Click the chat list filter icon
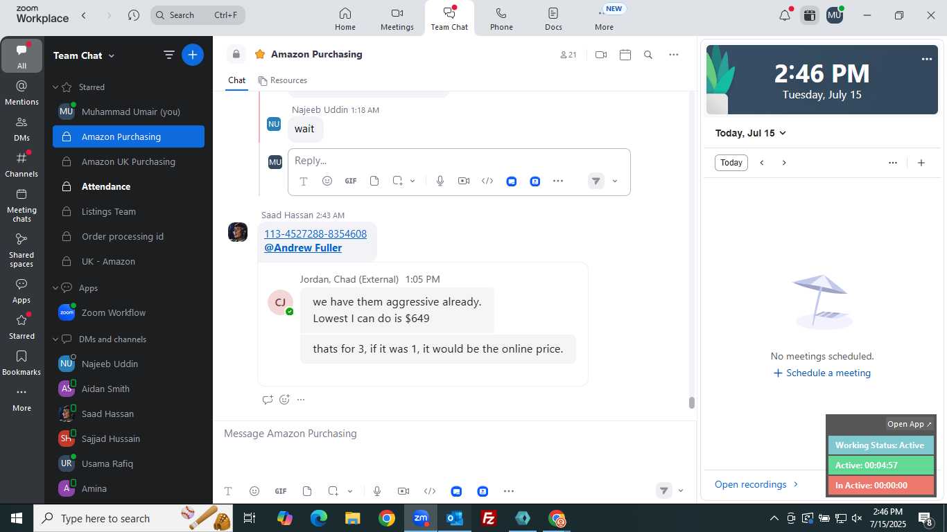 168,55
